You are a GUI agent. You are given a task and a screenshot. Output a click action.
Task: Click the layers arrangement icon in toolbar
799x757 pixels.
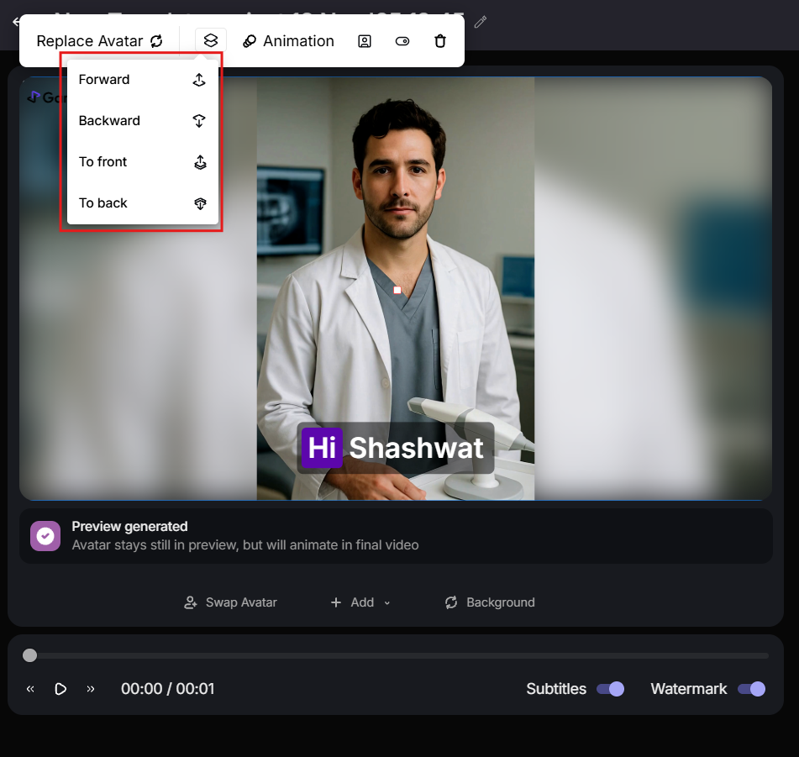pos(211,40)
